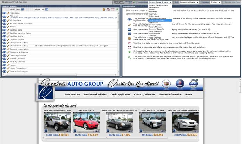
Task: Click pencil icon for Cadillac Trucks row
Action: coord(8,40)
